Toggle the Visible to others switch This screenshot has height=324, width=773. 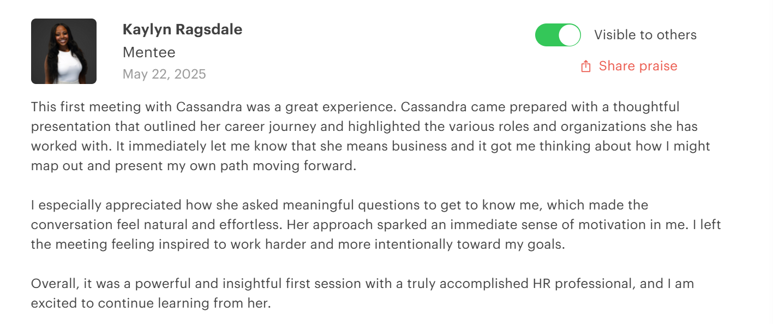tap(558, 35)
